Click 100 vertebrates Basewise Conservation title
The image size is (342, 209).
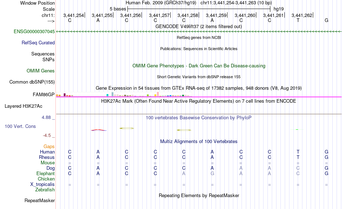199,118
